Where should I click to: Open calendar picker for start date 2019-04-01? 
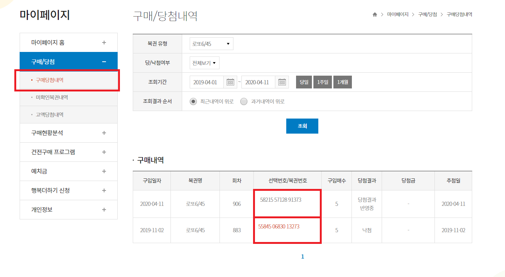[x=230, y=82]
